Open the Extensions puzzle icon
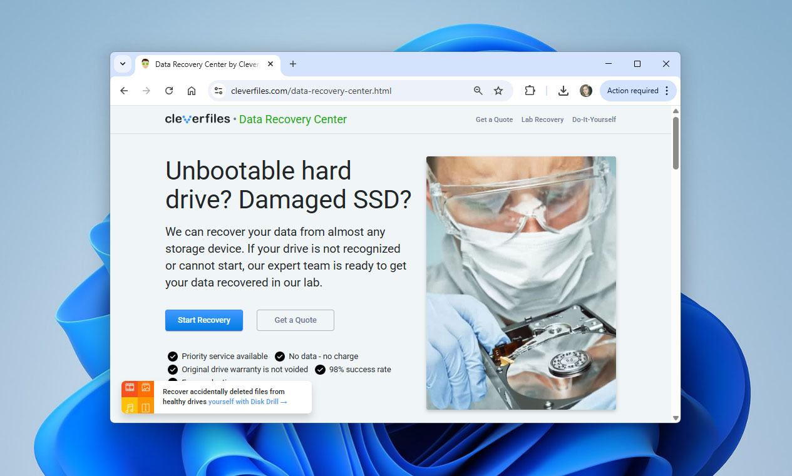Viewport: 792px width, 476px height. pyautogui.click(x=530, y=91)
